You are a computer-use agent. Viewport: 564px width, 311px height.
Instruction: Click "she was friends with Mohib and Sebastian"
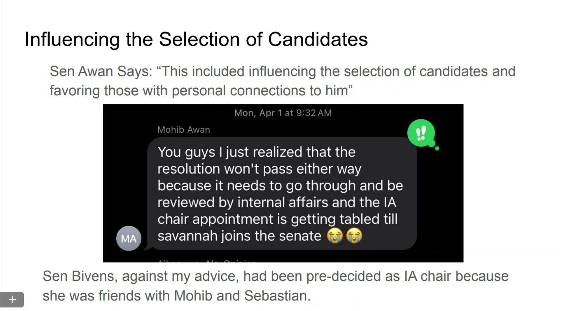coord(176,296)
